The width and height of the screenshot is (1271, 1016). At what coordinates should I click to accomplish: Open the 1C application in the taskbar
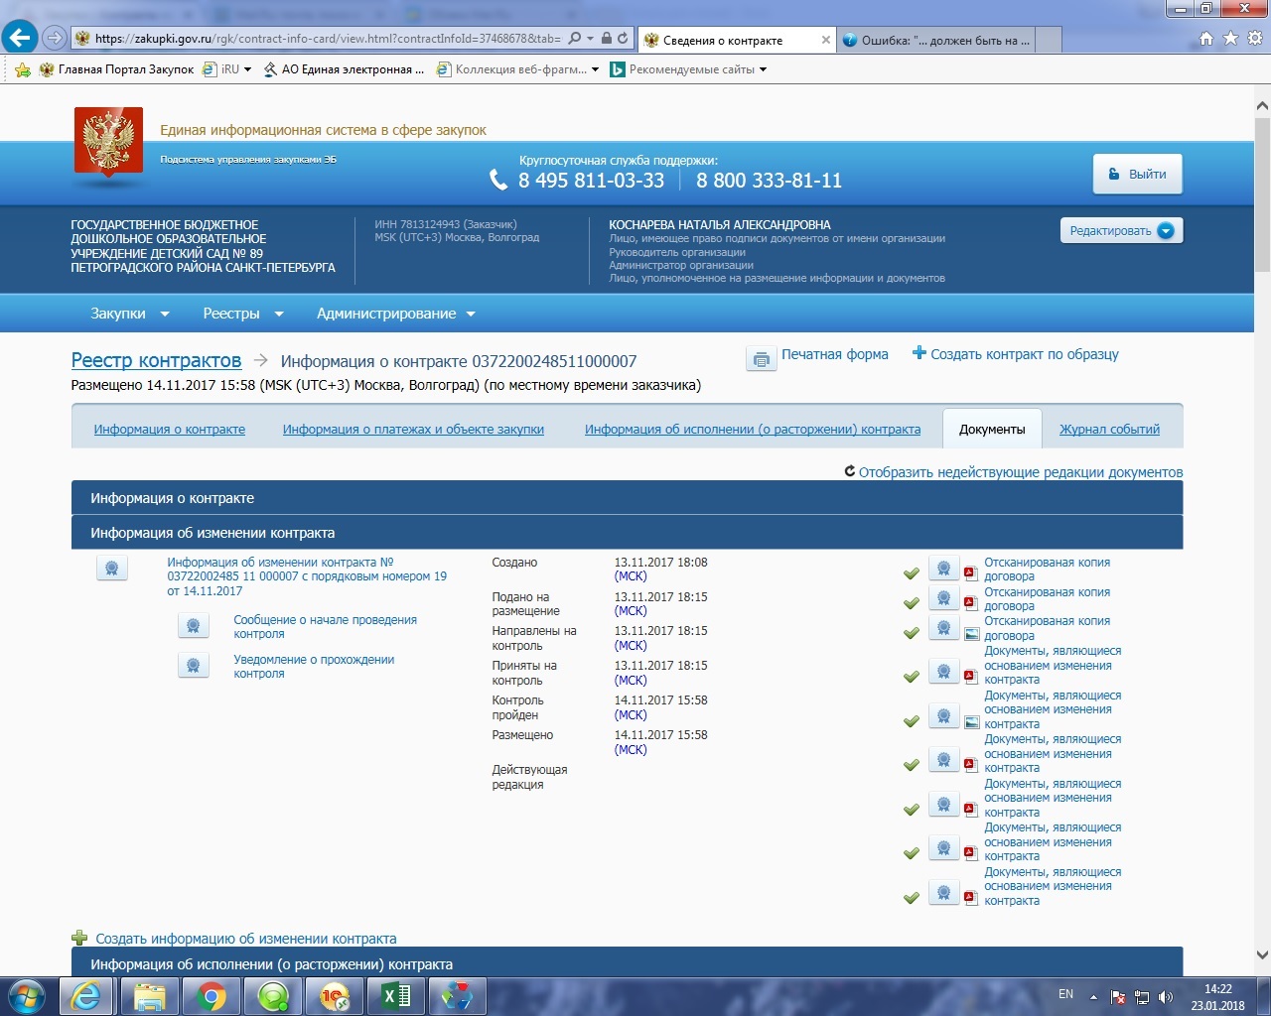pyautogui.click(x=335, y=996)
